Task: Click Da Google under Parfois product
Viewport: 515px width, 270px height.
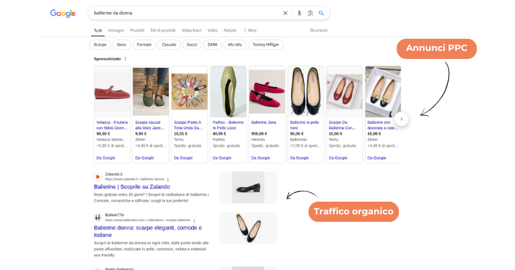Action: tap(222, 158)
